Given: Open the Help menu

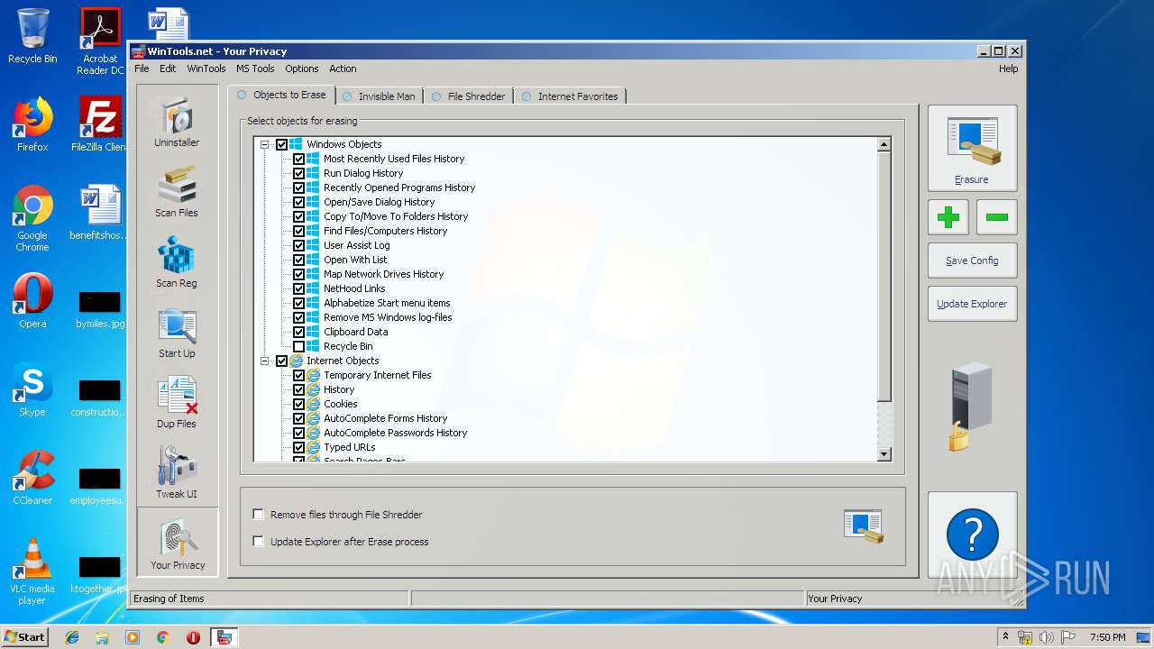Looking at the screenshot, I should [x=1008, y=69].
